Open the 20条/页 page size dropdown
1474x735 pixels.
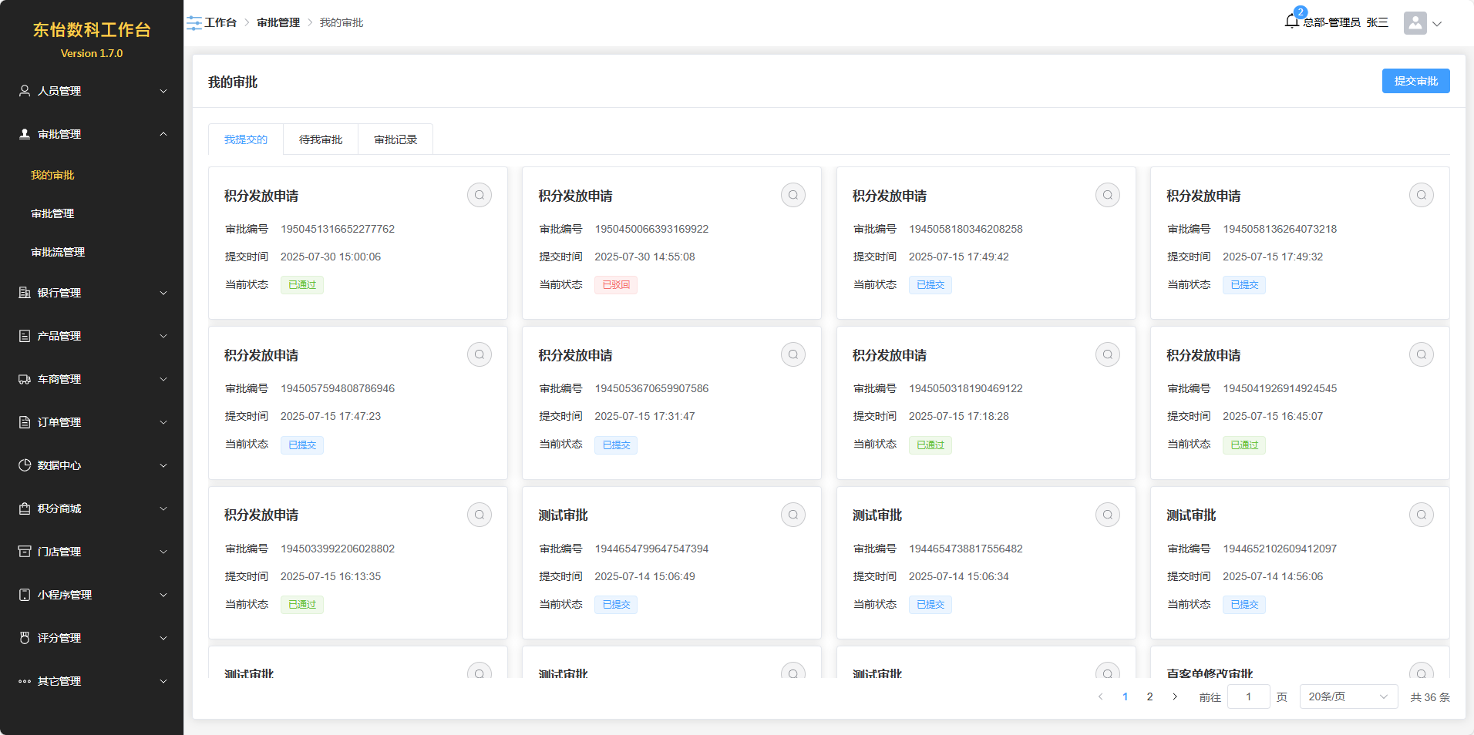coord(1348,696)
